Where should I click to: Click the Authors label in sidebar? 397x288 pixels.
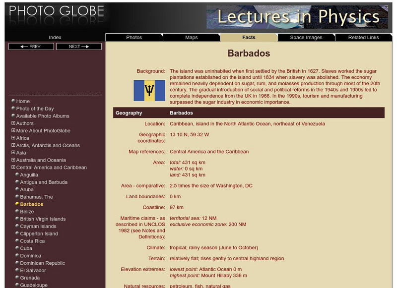tap(25, 123)
